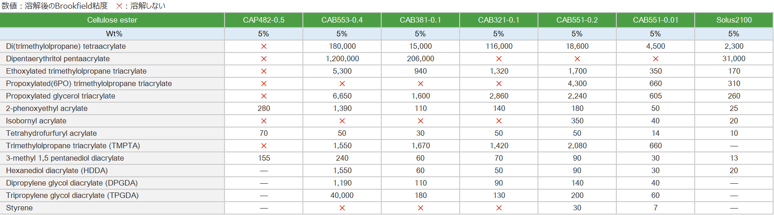Click the 1,200,000 viscosity value

(x=342, y=59)
